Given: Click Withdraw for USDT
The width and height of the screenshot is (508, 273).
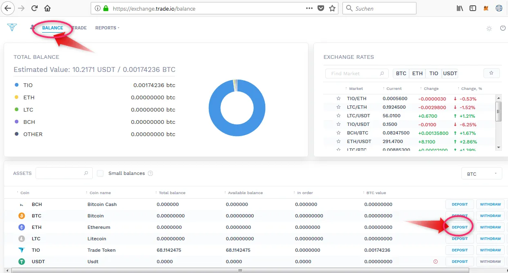Looking at the screenshot, I should point(490,262).
